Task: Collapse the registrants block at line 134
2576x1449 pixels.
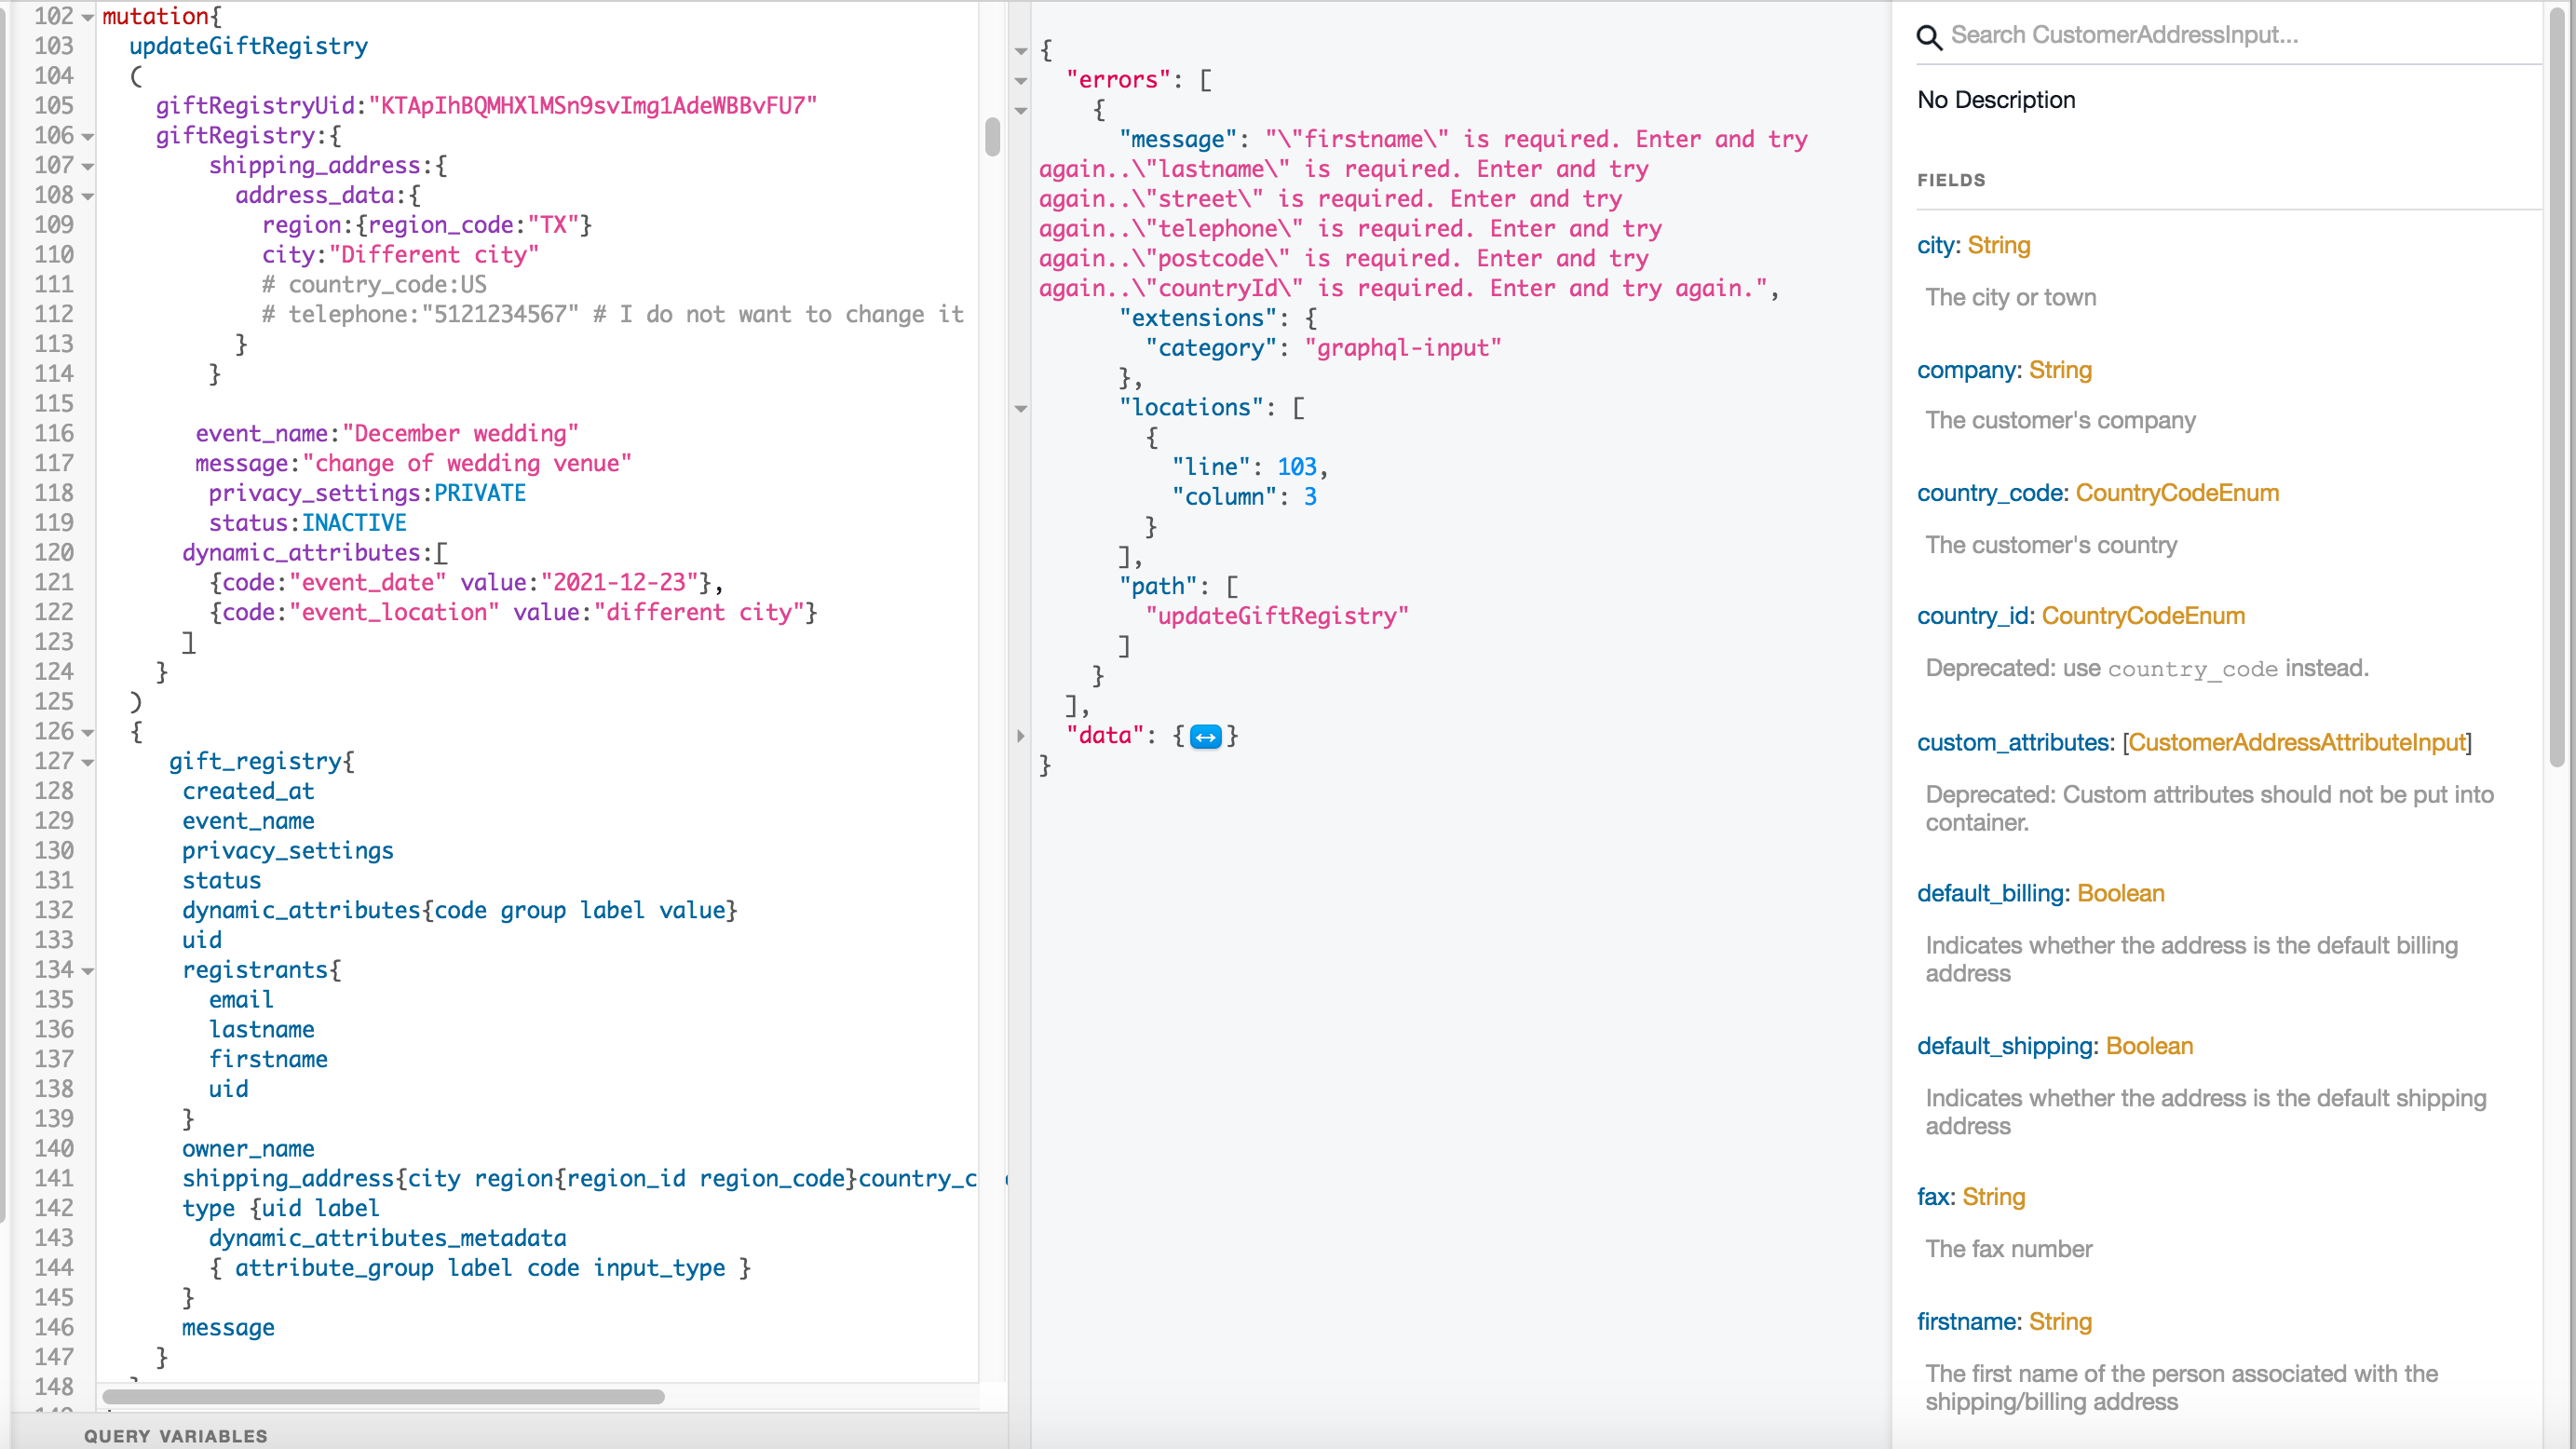Action: 88,971
